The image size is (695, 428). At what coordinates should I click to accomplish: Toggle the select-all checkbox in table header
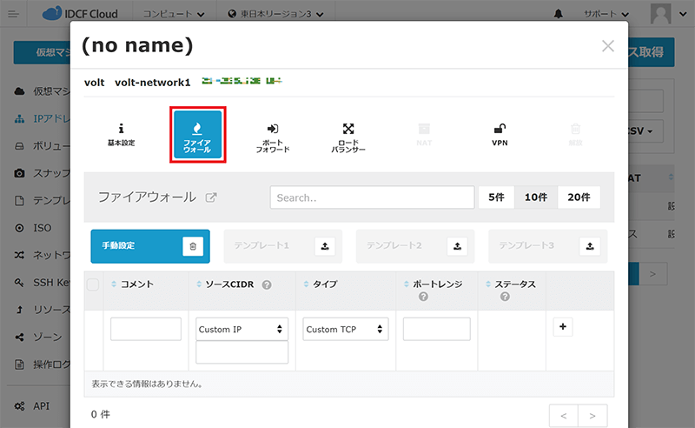click(x=93, y=284)
